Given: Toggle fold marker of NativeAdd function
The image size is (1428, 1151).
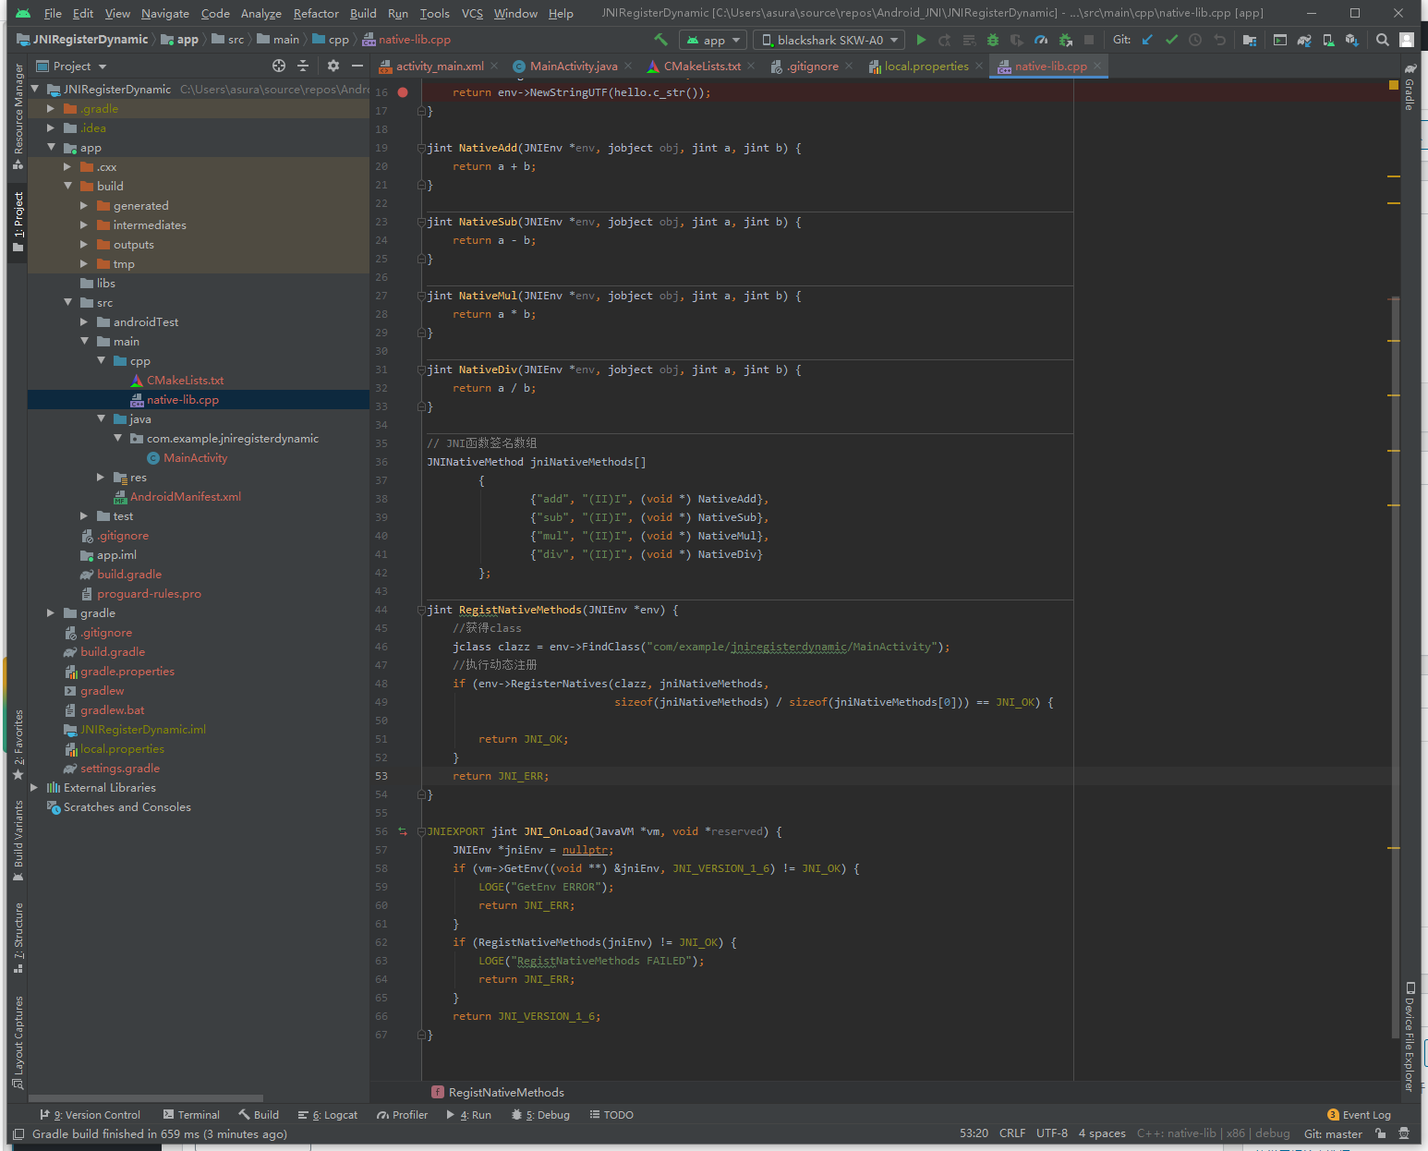Looking at the screenshot, I should tap(422, 148).
